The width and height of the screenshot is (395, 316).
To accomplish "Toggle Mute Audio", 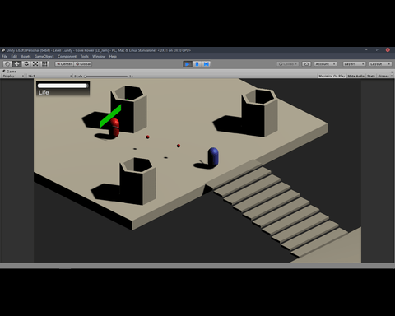I will [356, 76].
